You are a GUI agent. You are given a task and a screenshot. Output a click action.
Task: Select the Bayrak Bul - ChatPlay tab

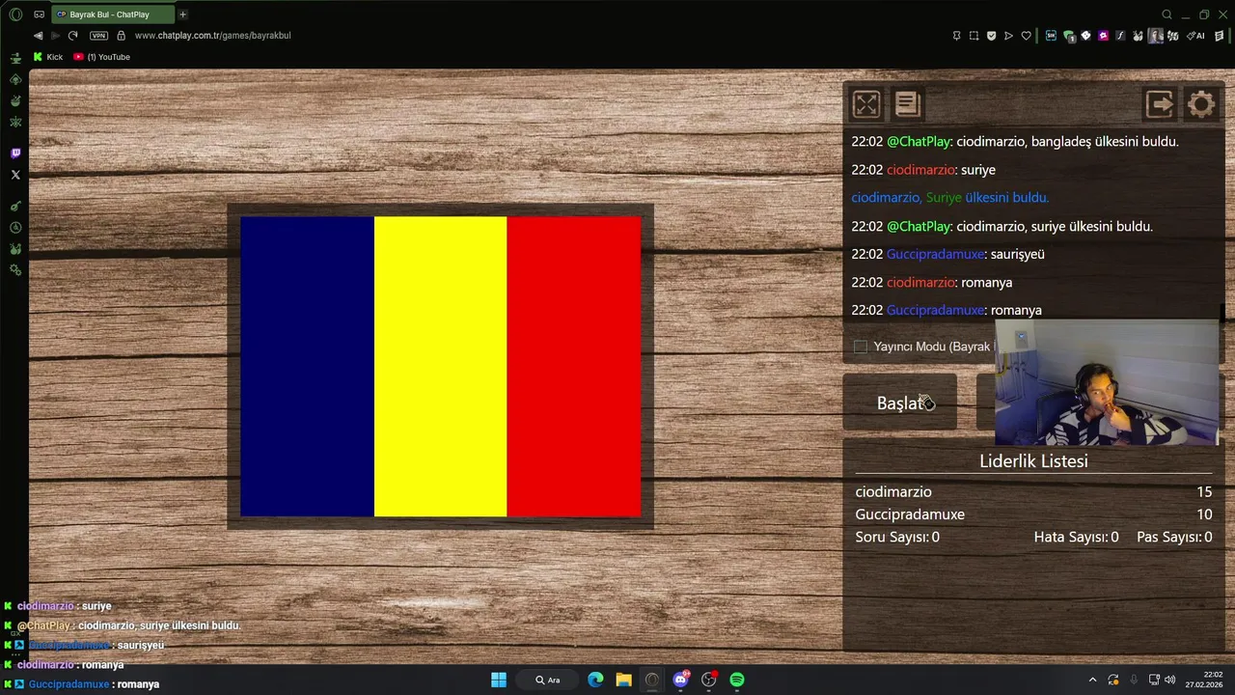(x=114, y=14)
